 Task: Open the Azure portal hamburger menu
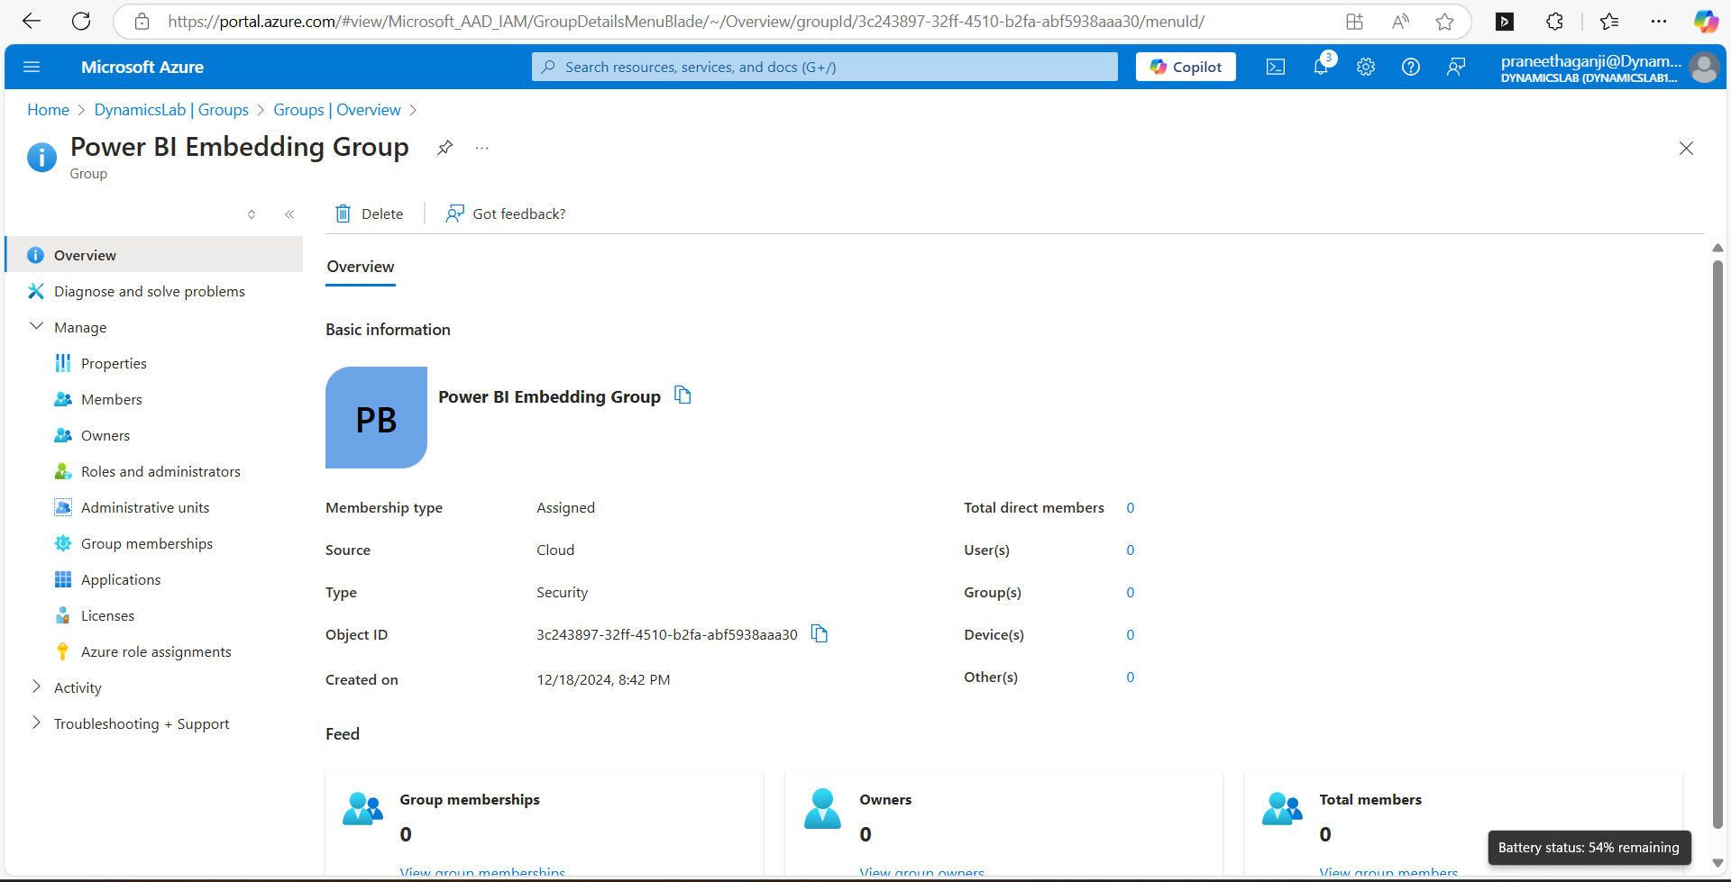tap(32, 67)
